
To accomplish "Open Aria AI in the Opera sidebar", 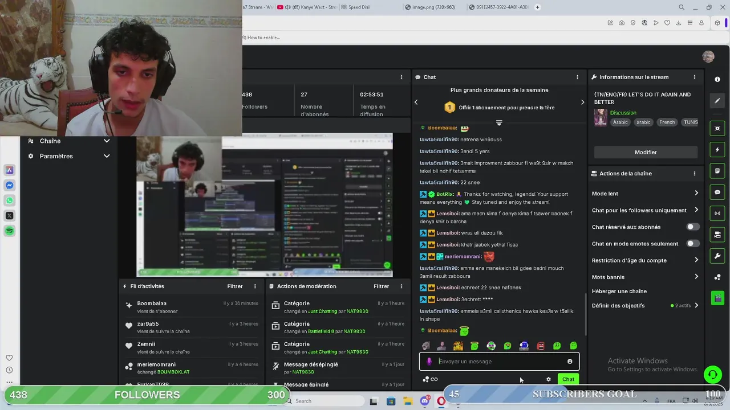I will coord(10,170).
